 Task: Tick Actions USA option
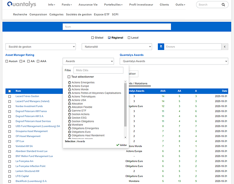coord(69,100)
